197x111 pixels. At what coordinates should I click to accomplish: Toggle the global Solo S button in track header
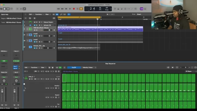coord(34,18)
